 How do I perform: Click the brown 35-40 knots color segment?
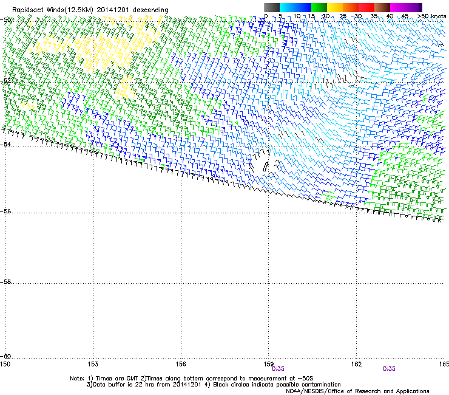382,7
